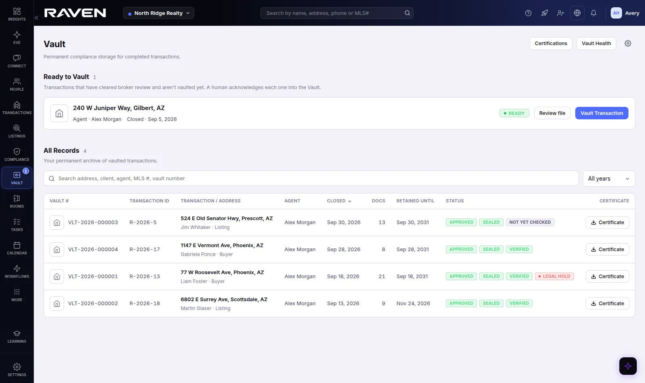Click the NOT YET CHECKED badge

click(530, 223)
